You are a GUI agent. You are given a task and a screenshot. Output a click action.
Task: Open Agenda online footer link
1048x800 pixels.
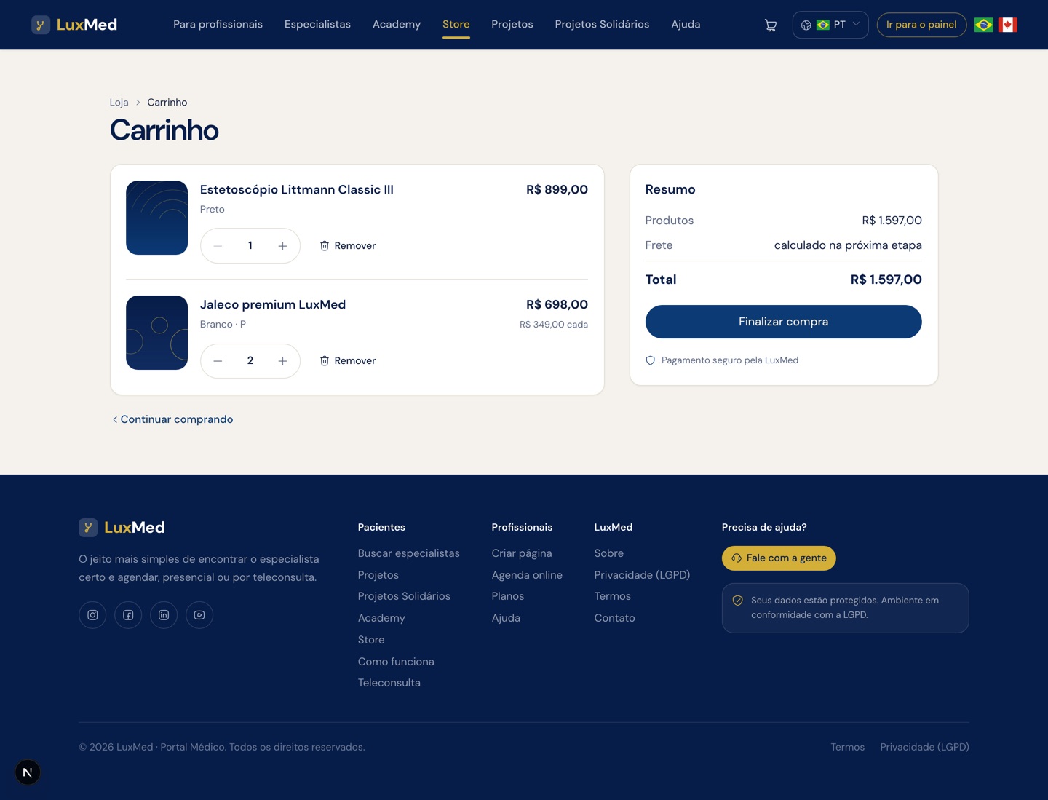527,575
